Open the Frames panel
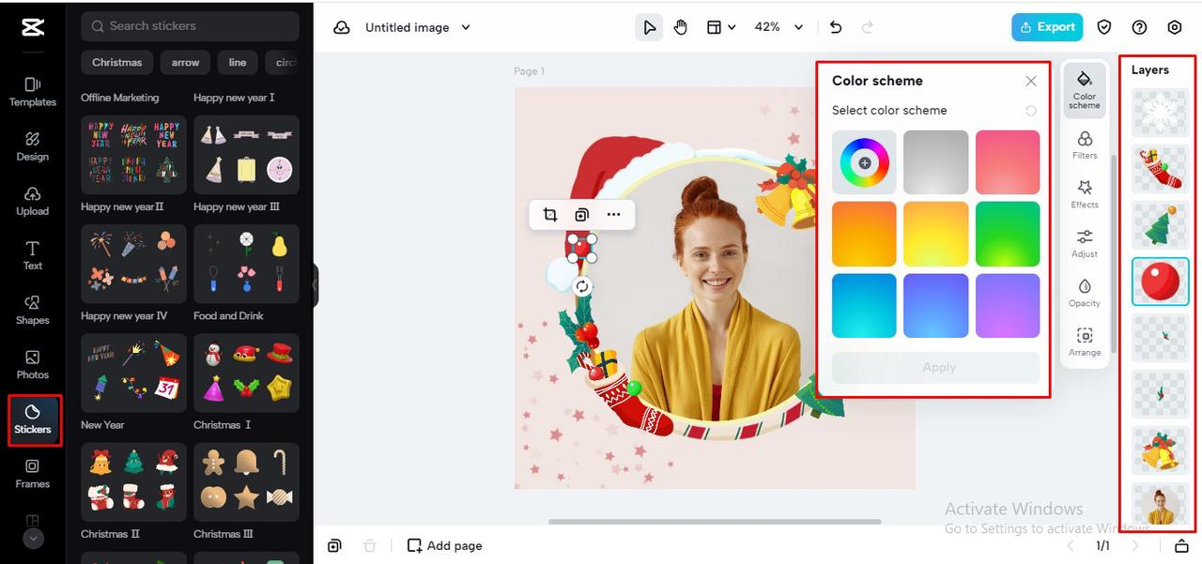 [x=33, y=474]
